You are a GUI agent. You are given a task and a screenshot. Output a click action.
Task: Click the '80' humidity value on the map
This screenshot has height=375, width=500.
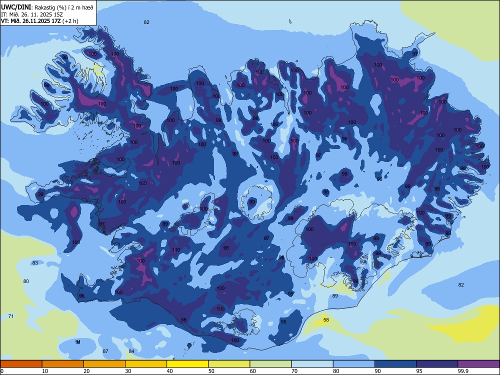(x=26, y=281)
